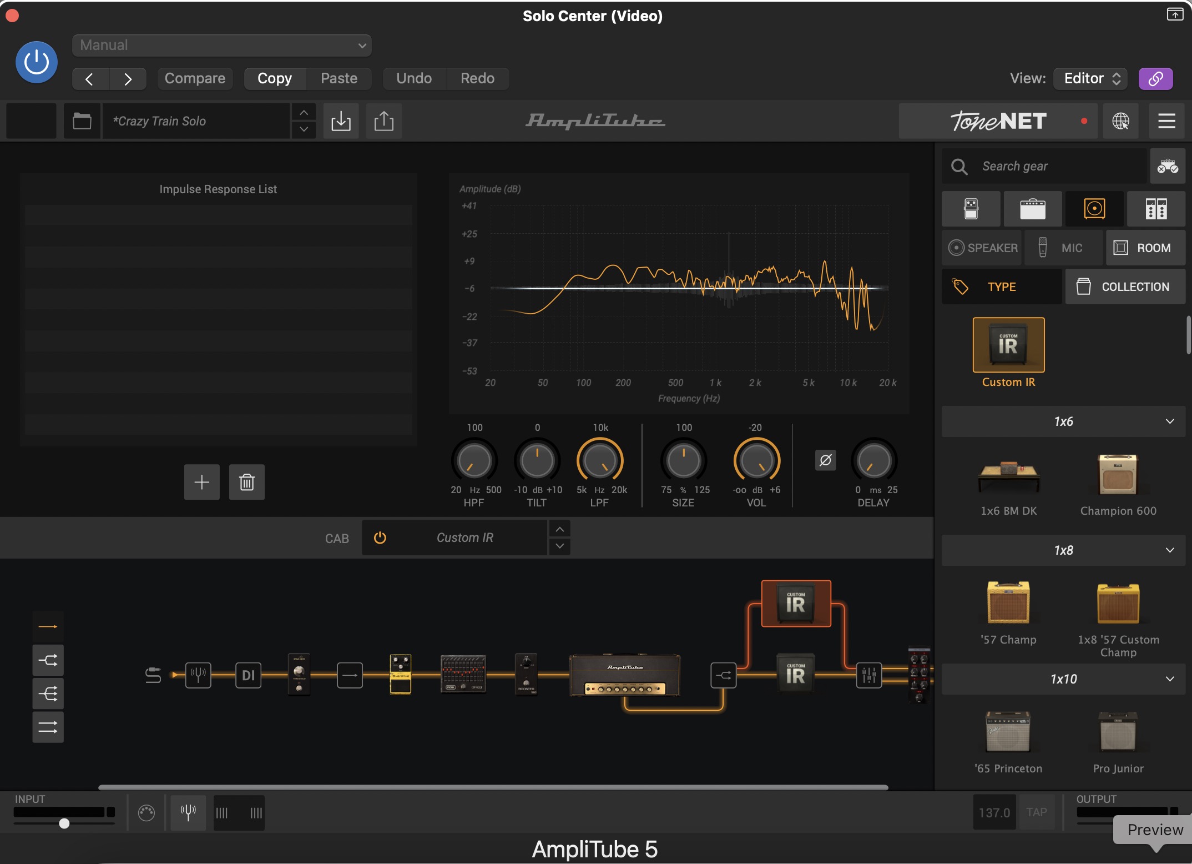Click the TILT knob
Screen dimensions: 1192x864
[x=537, y=460]
